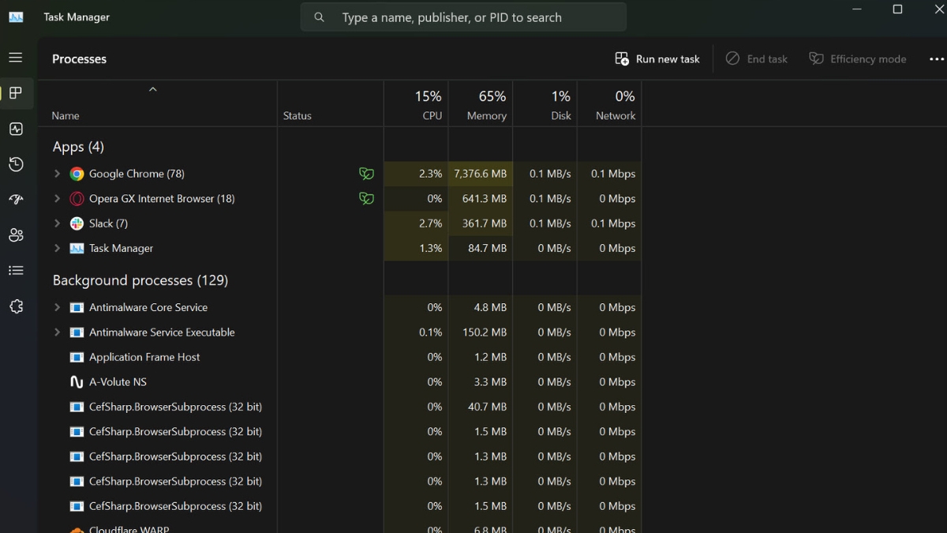Expand Antimalware Service Executable entry
Screen dimensions: 947x533
click(57, 332)
